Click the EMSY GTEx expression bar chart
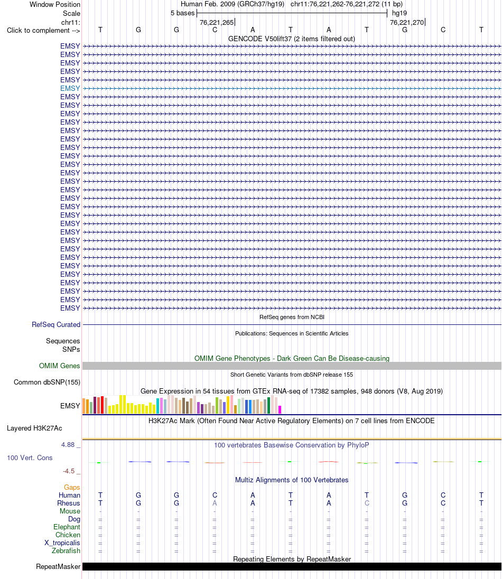This screenshot has width=502, height=579. pyautogui.click(x=182, y=404)
